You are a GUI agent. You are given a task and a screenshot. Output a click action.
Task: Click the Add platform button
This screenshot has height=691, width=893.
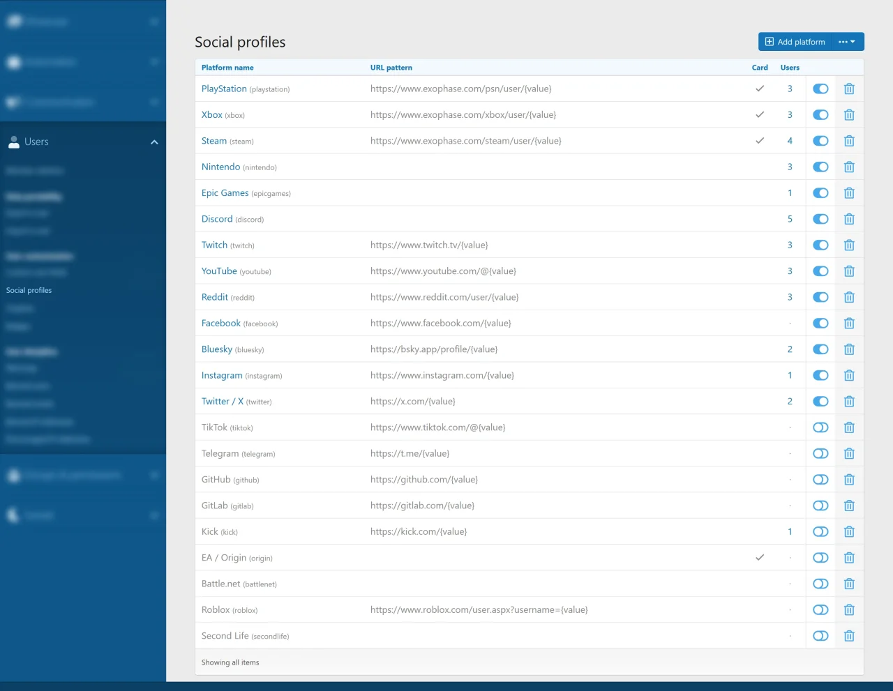[x=795, y=42]
